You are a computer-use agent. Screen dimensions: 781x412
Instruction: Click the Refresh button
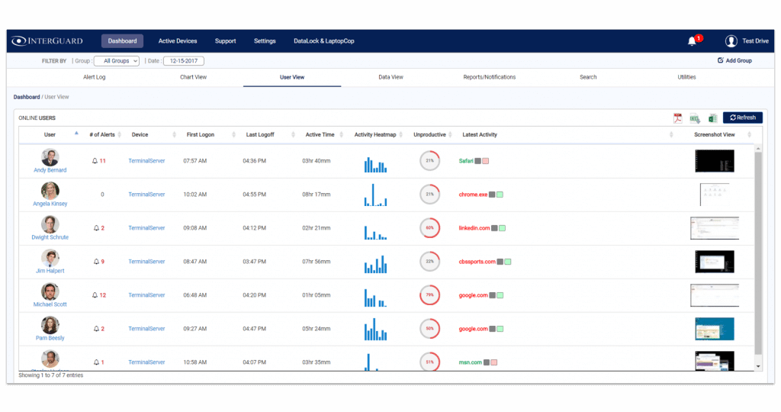point(742,117)
